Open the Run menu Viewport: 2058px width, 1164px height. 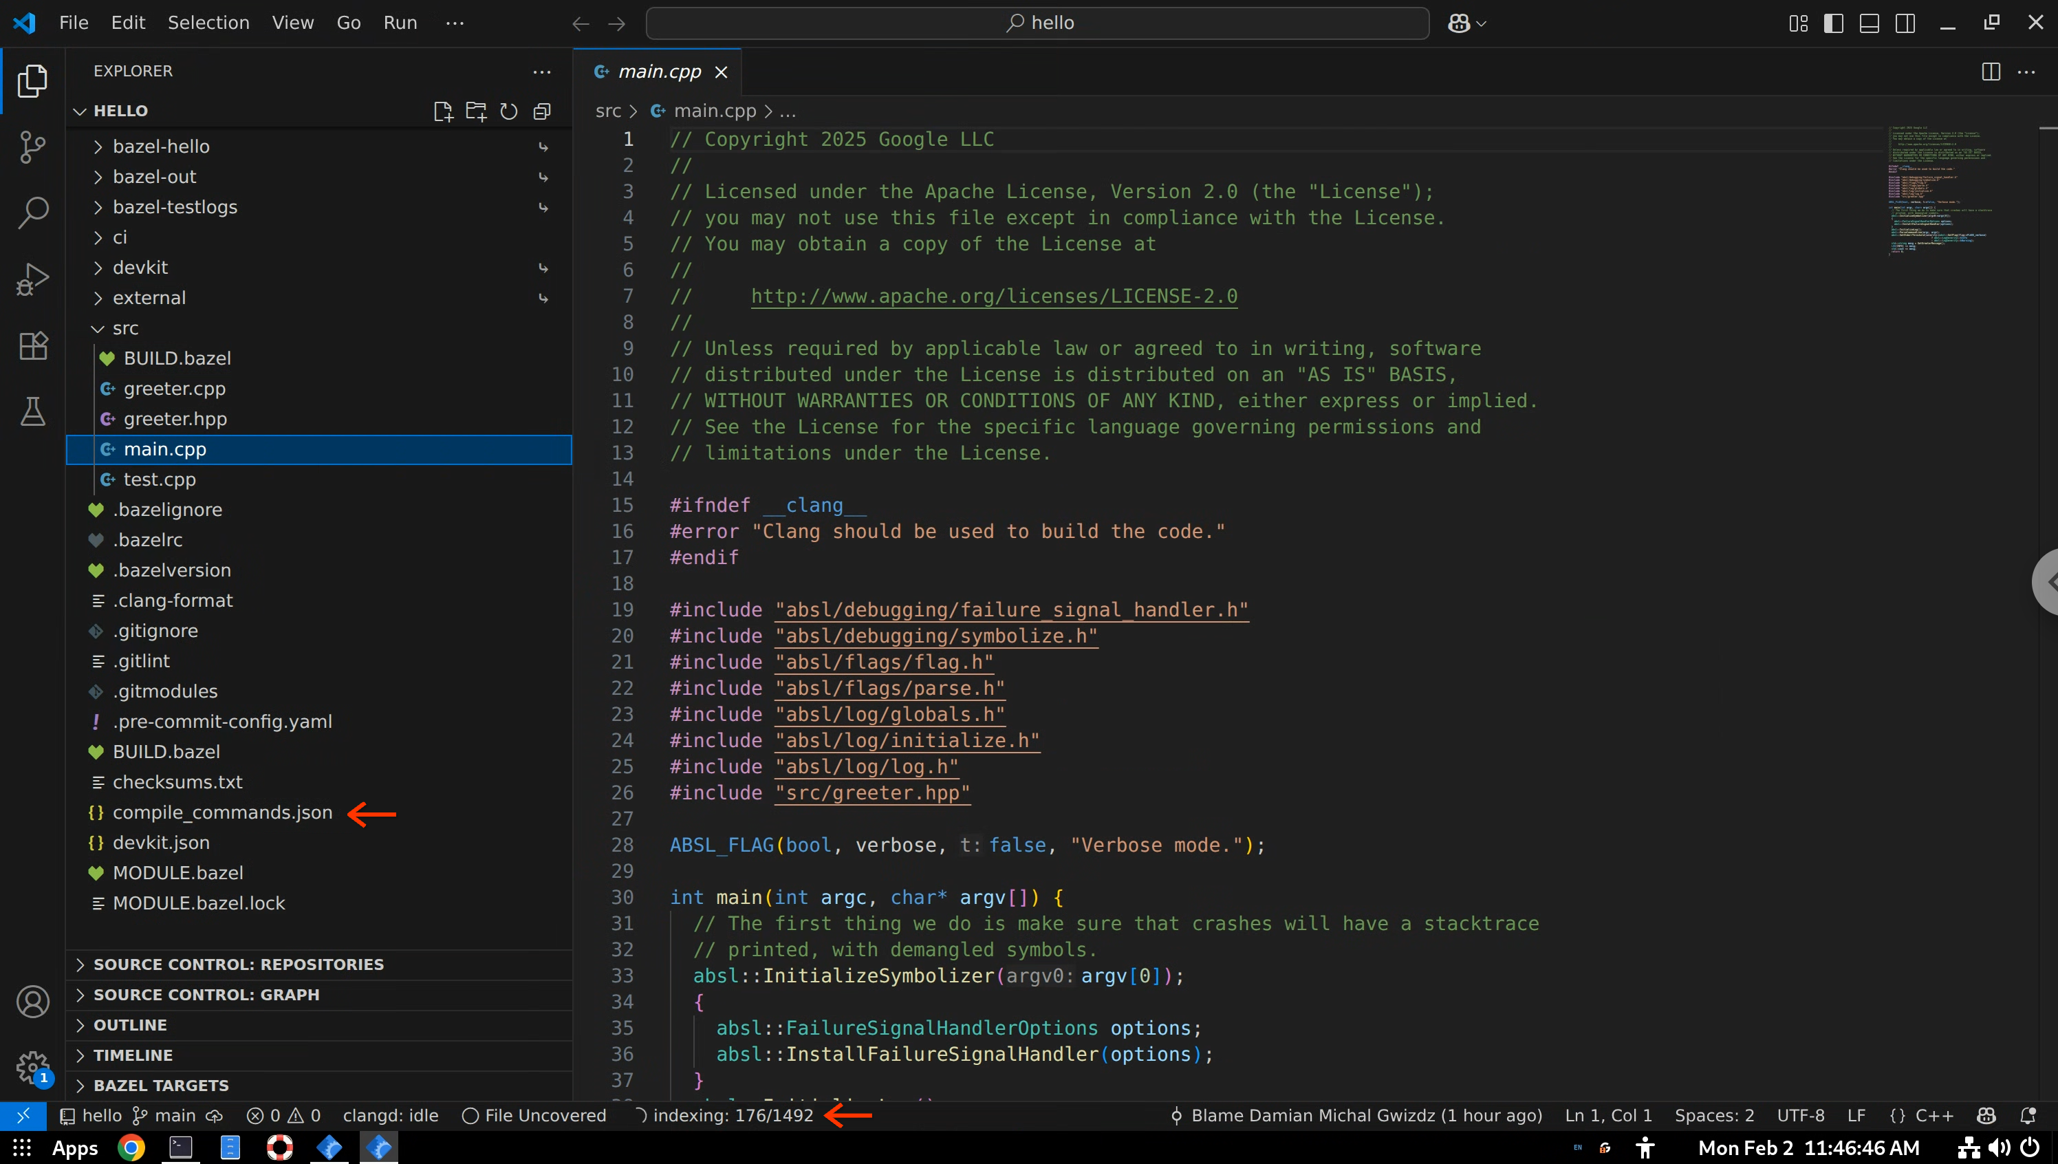coord(400,23)
